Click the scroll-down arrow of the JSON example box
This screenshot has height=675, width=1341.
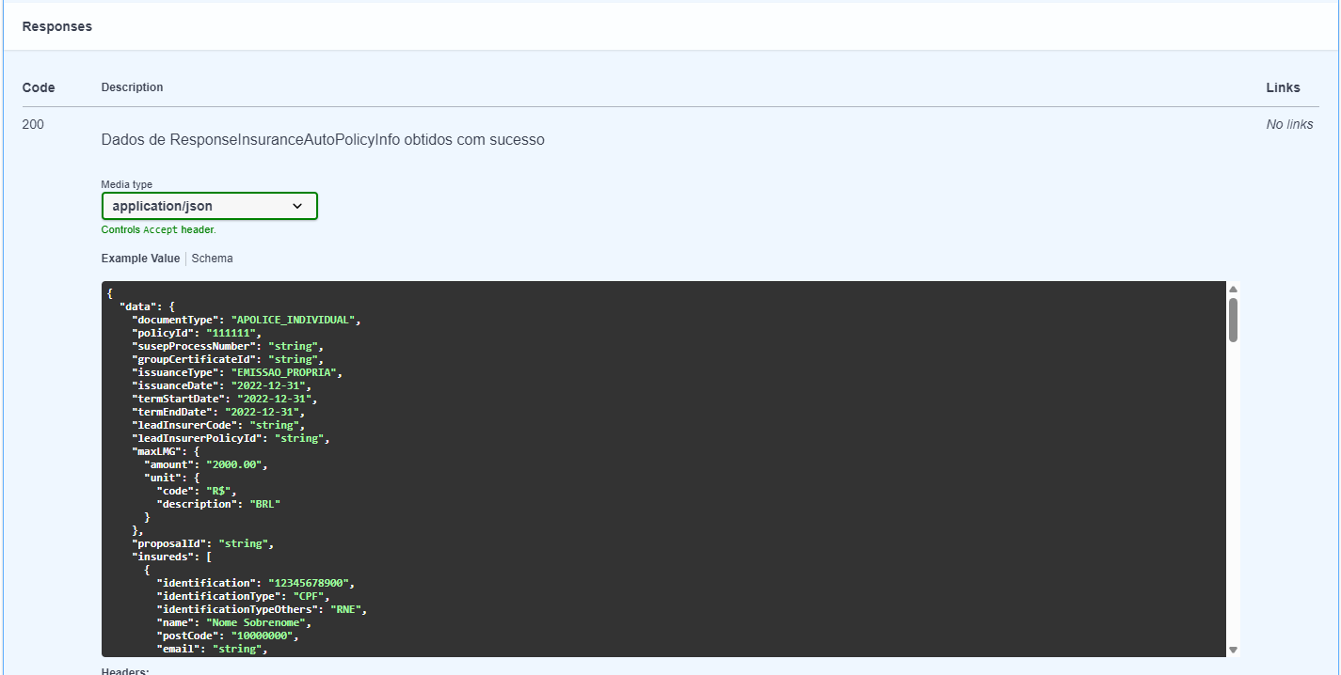[x=1233, y=650]
